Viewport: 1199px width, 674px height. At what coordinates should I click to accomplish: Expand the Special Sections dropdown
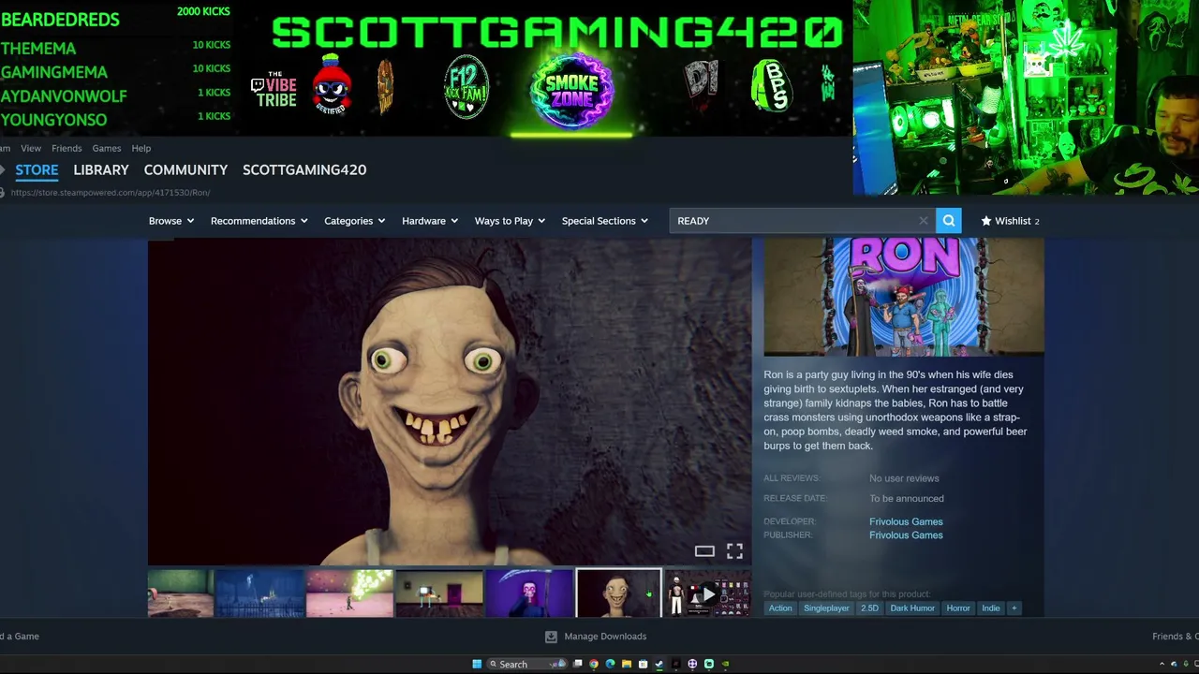[x=605, y=221]
